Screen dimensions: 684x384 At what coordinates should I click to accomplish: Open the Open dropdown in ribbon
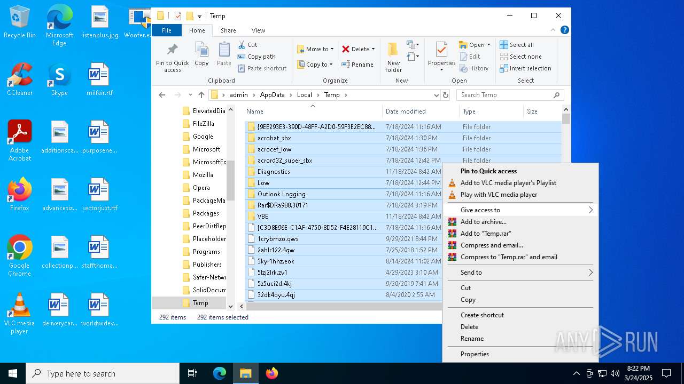point(475,45)
